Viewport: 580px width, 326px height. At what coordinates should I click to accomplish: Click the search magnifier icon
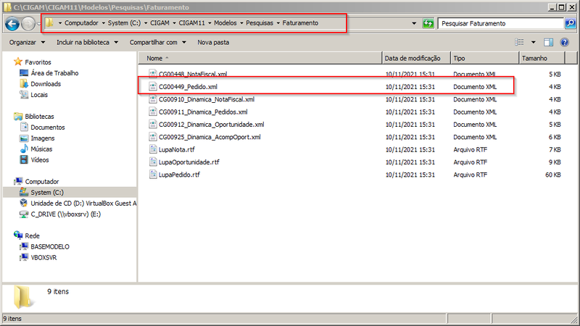pyautogui.click(x=570, y=23)
